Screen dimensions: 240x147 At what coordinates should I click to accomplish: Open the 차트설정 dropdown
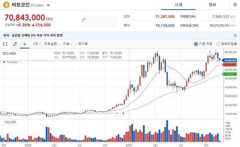click(x=52, y=44)
